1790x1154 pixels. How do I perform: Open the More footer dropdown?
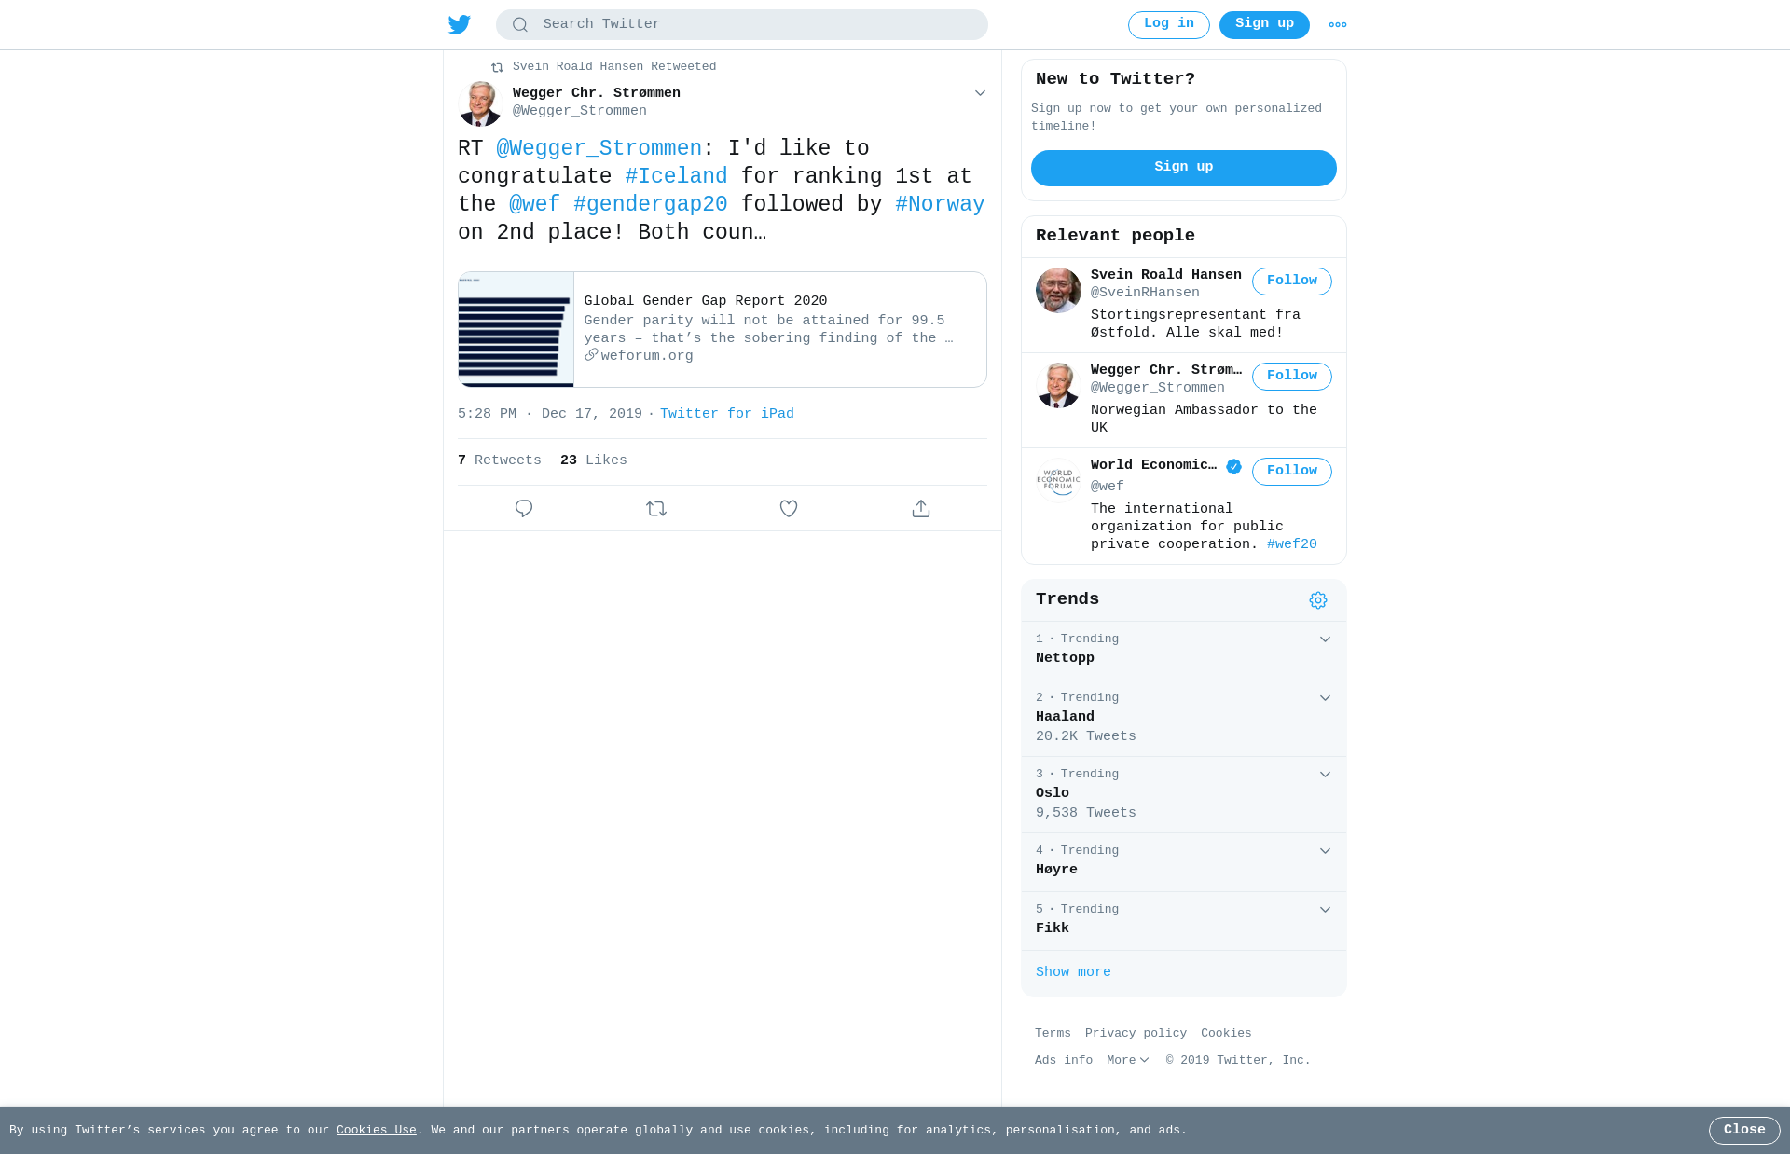pos(1128,1060)
